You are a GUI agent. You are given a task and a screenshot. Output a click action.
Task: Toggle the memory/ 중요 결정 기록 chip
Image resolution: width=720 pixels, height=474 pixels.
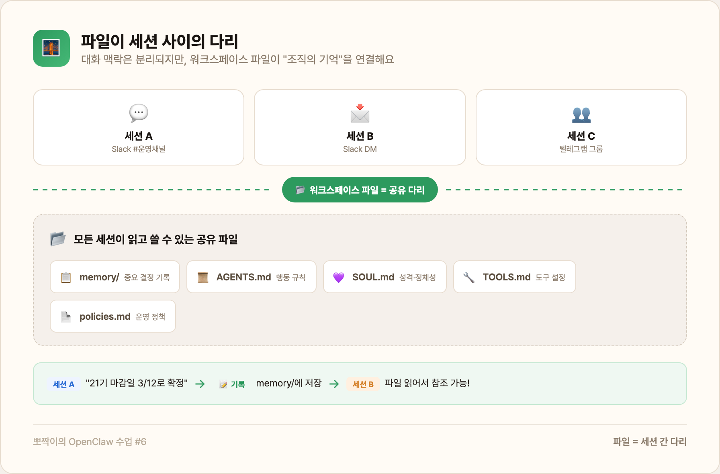click(115, 277)
